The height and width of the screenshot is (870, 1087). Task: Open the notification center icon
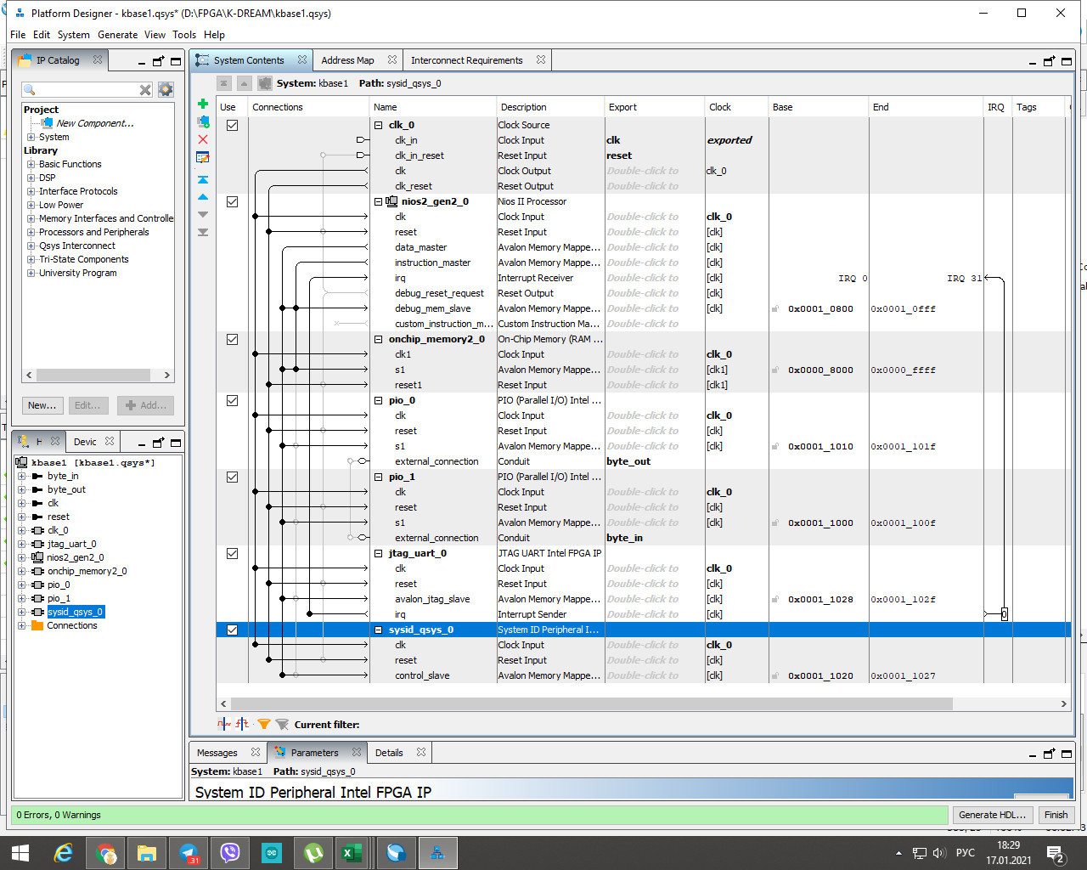(1056, 853)
